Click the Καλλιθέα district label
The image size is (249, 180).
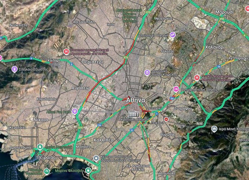103,140
